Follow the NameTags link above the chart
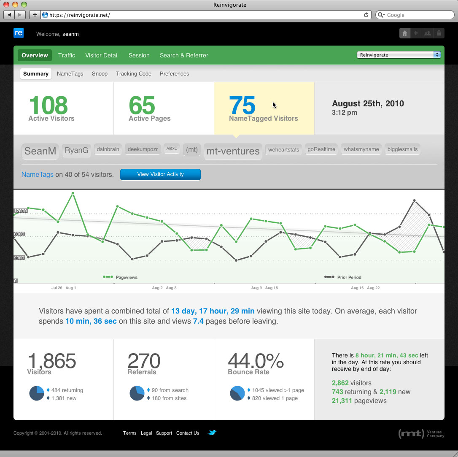The width and height of the screenshot is (458, 457). pyautogui.click(x=38, y=174)
